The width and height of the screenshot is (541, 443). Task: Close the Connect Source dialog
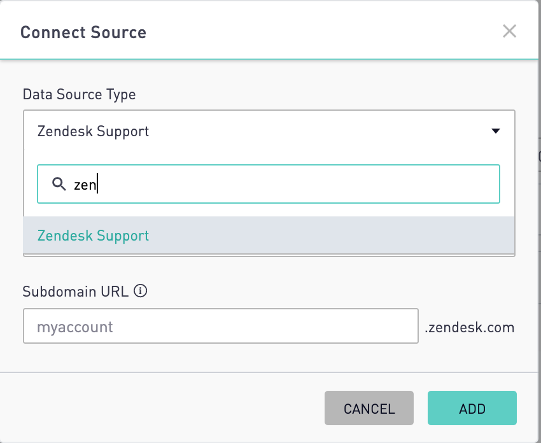click(x=509, y=31)
